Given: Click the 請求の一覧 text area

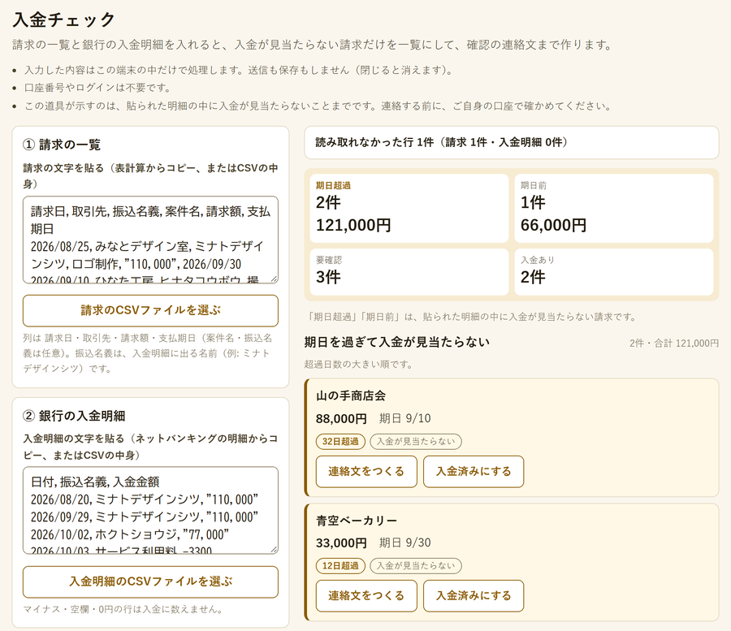Looking at the screenshot, I should coord(150,240).
